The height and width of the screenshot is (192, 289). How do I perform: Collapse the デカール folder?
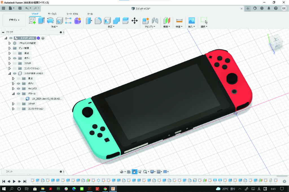13,94
